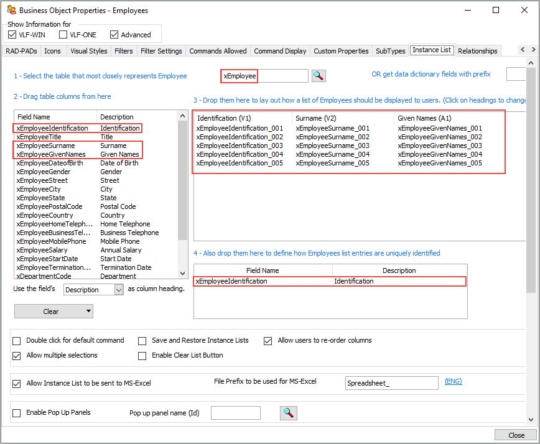This screenshot has width=540, height=444.
Task: Open the Relationships tab
Action: pos(478,51)
